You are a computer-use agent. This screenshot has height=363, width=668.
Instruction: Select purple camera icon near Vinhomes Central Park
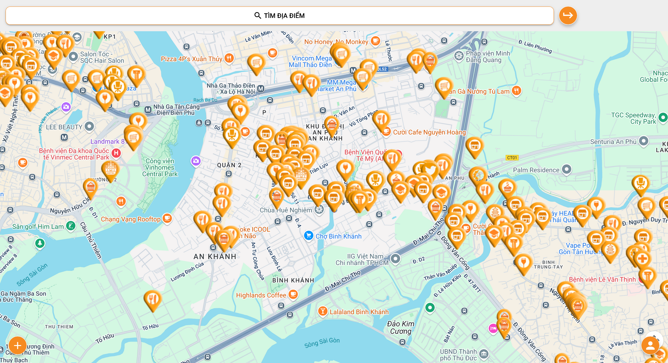point(196,161)
